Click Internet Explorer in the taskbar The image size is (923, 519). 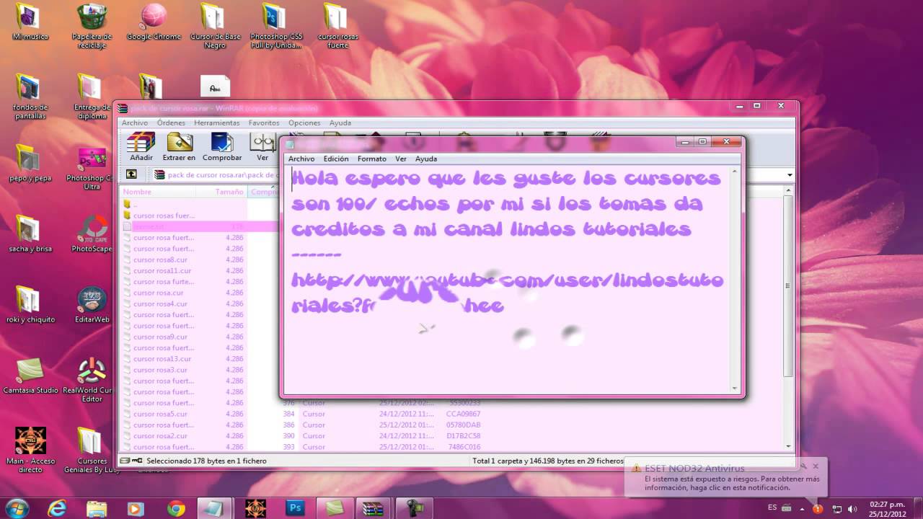(x=58, y=508)
